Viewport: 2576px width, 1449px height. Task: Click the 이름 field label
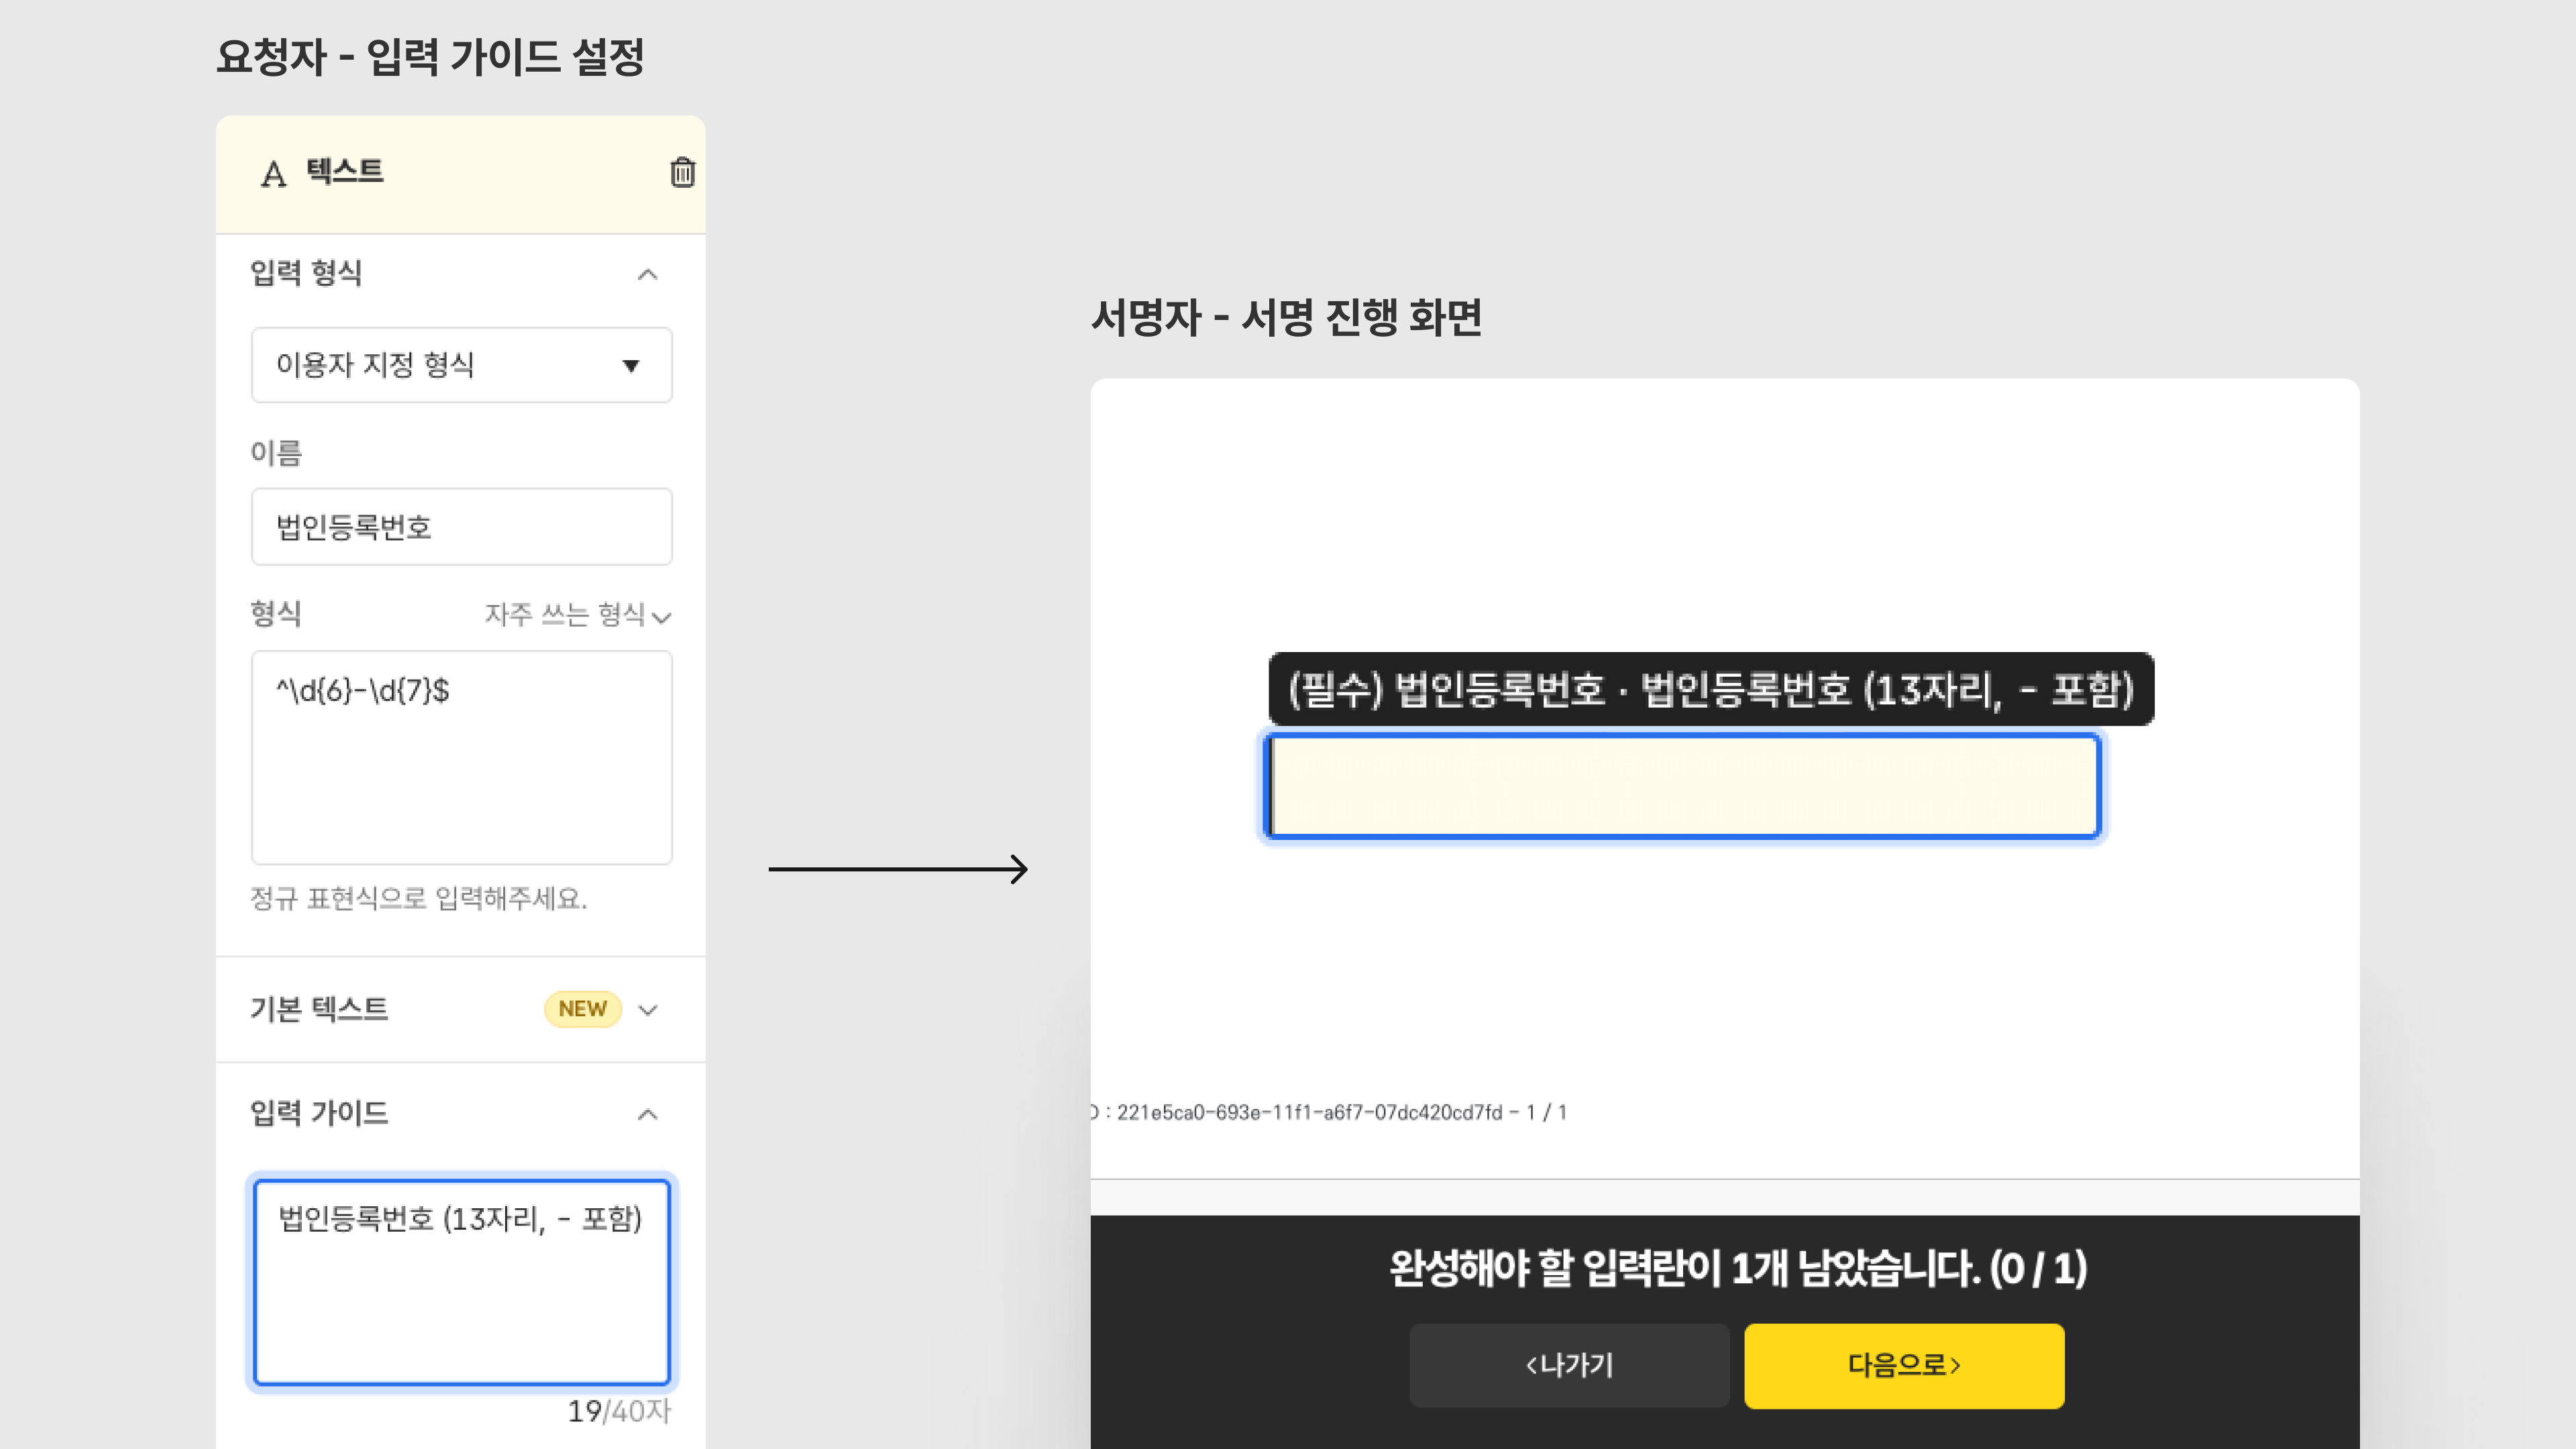[276, 453]
